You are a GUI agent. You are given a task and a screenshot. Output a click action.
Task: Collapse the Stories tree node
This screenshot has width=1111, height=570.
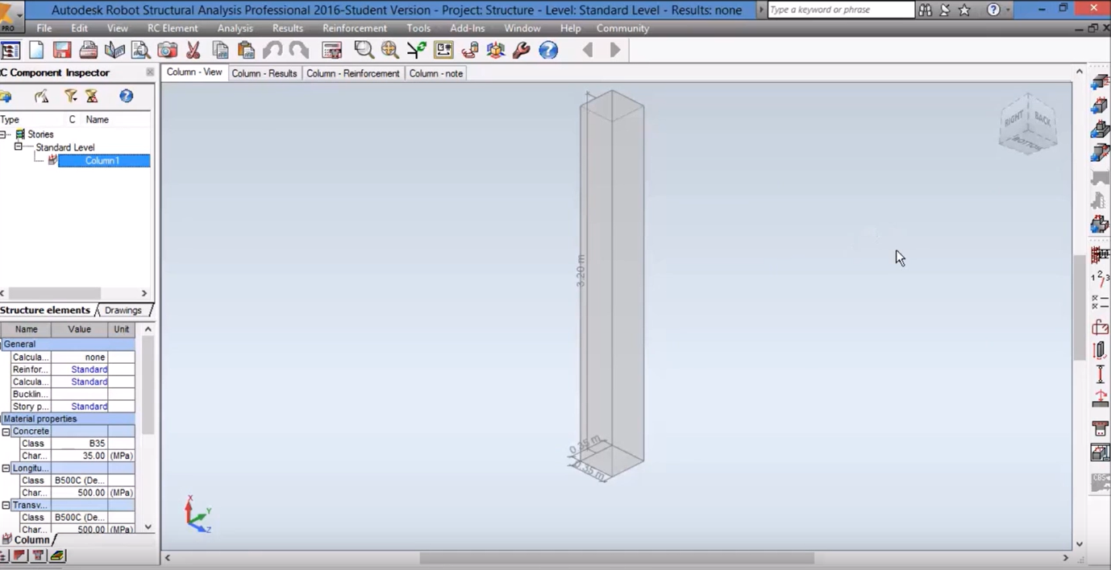coord(6,134)
